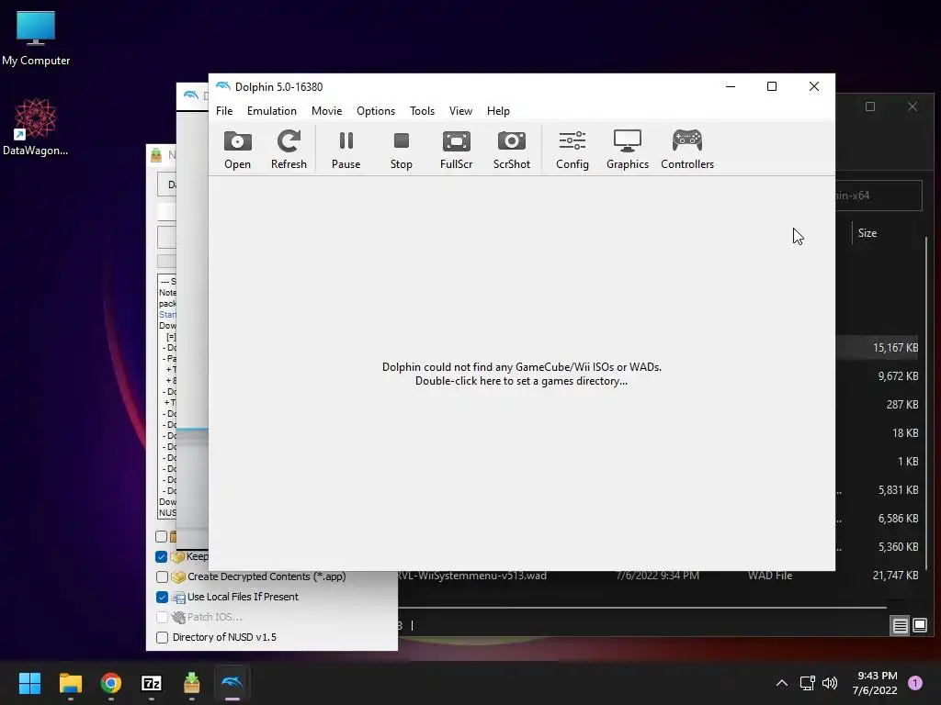Image resolution: width=941 pixels, height=705 pixels.
Task: Click Explorer vertical scrollbar
Action: [x=926, y=403]
